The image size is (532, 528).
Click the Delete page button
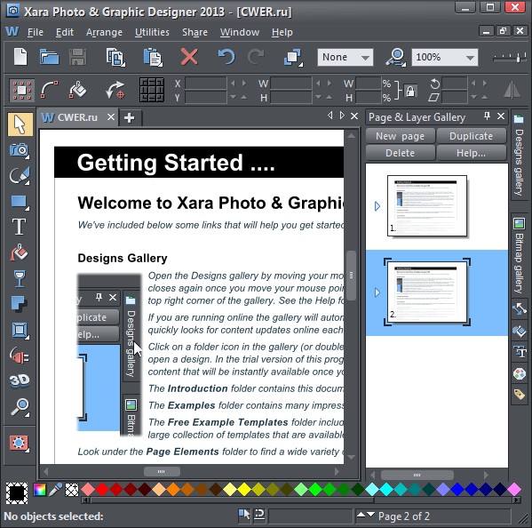(x=400, y=153)
